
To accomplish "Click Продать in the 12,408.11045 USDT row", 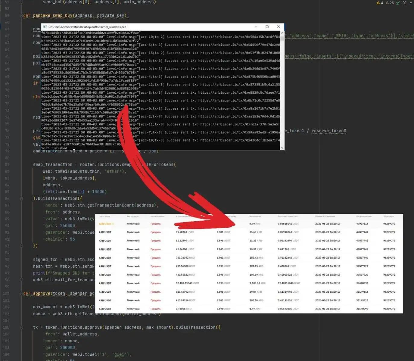I will (x=155, y=283).
